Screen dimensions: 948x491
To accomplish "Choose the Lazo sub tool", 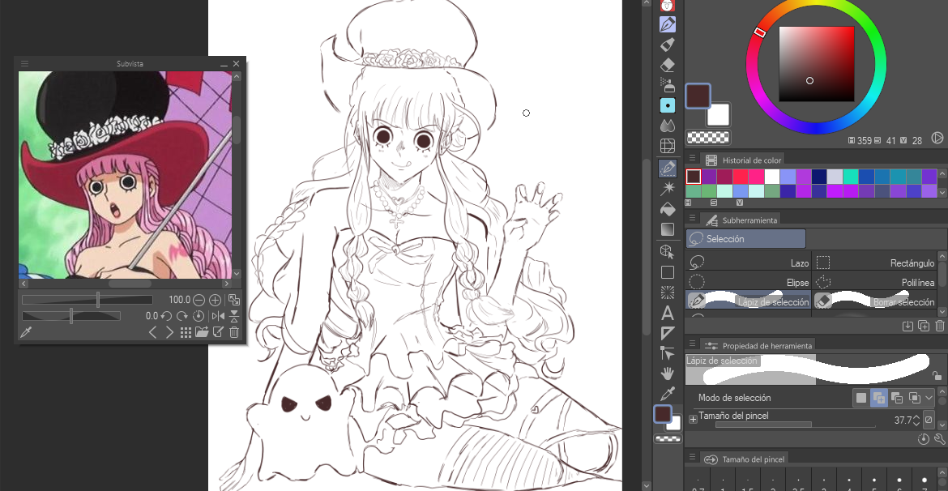I will (x=748, y=263).
